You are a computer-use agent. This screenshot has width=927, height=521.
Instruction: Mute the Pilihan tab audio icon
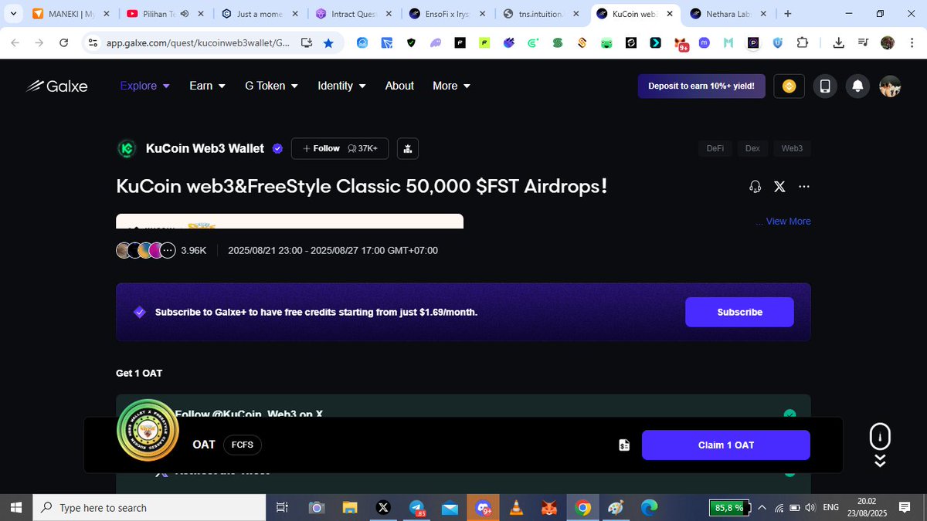[185, 14]
